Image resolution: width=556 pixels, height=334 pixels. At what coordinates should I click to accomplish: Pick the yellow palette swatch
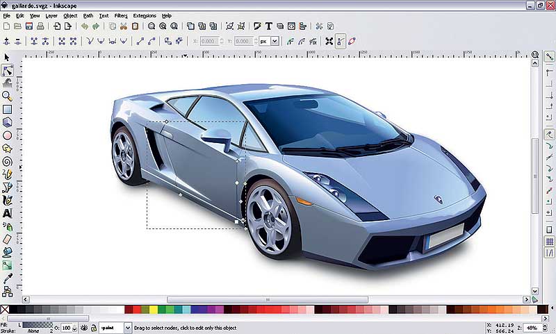click(153, 310)
